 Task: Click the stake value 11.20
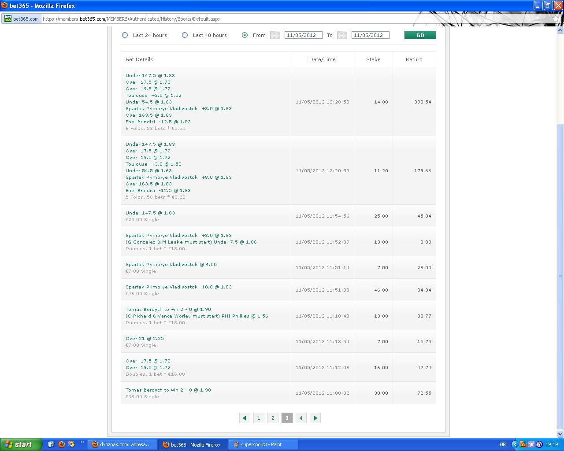click(x=381, y=171)
